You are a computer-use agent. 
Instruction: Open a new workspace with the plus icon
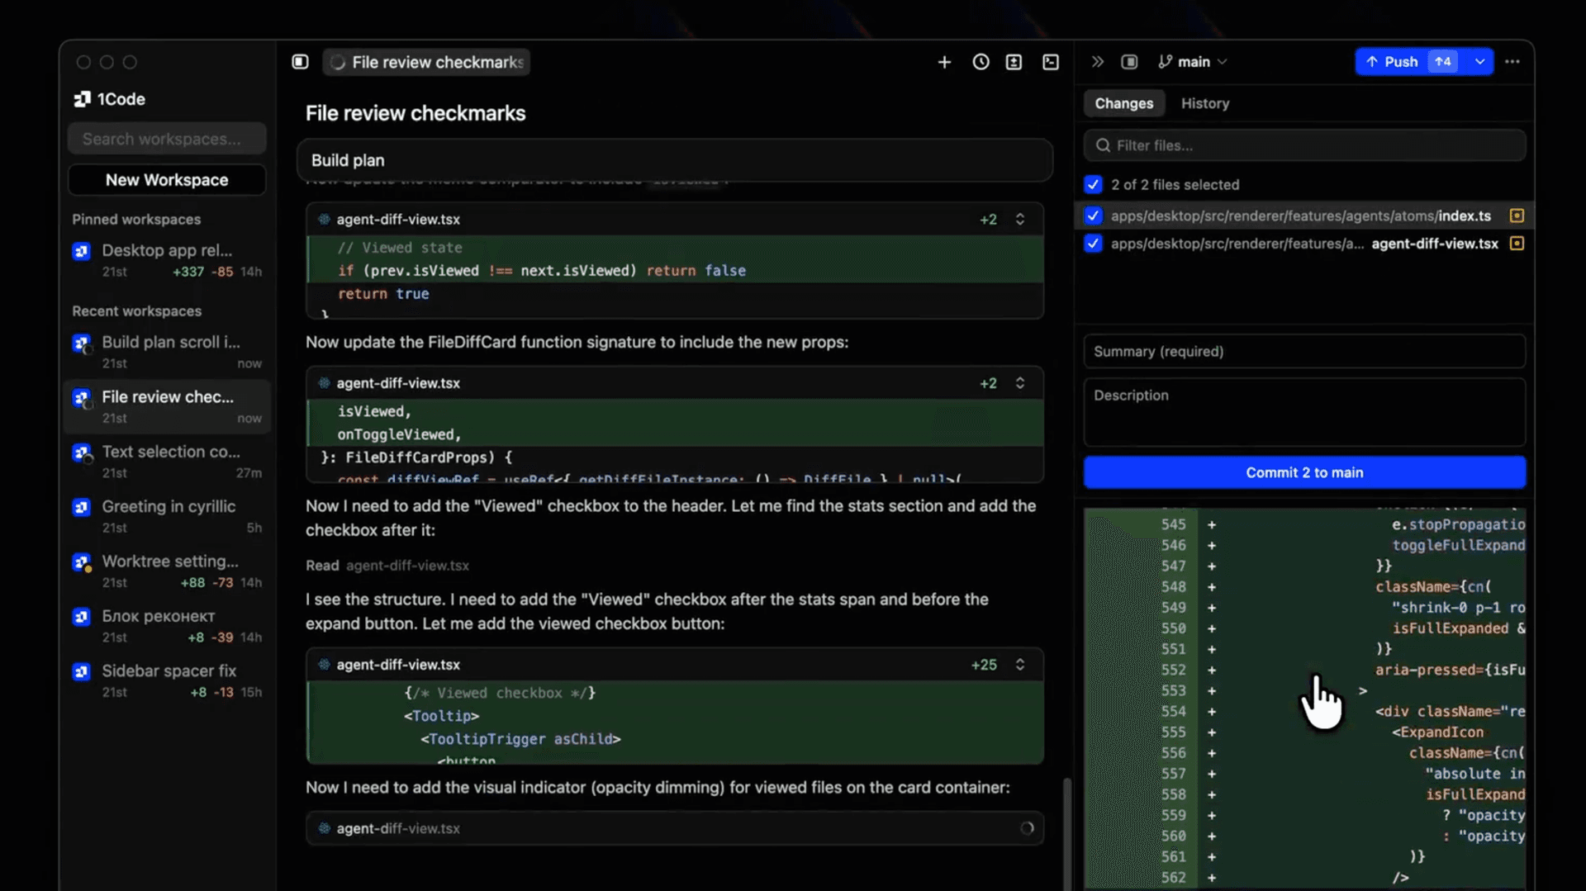coord(943,61)
